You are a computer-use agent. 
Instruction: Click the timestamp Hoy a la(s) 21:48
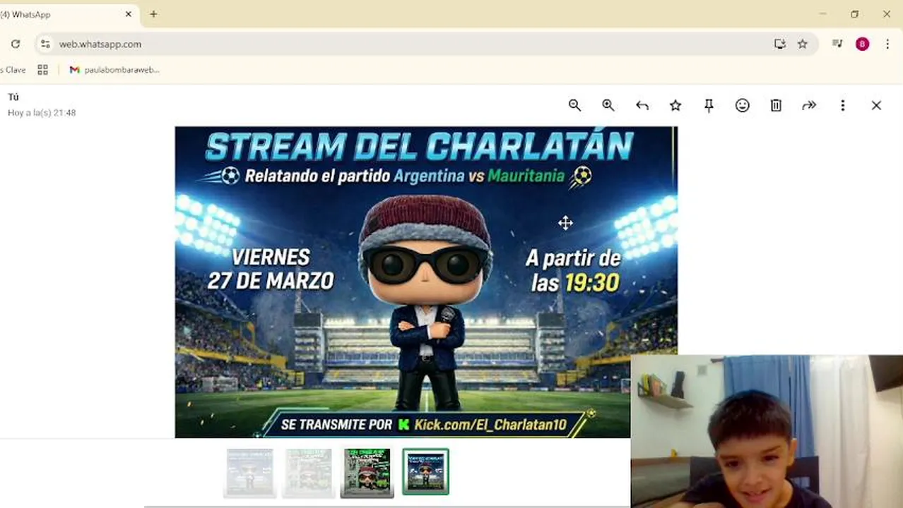(42, 113)
